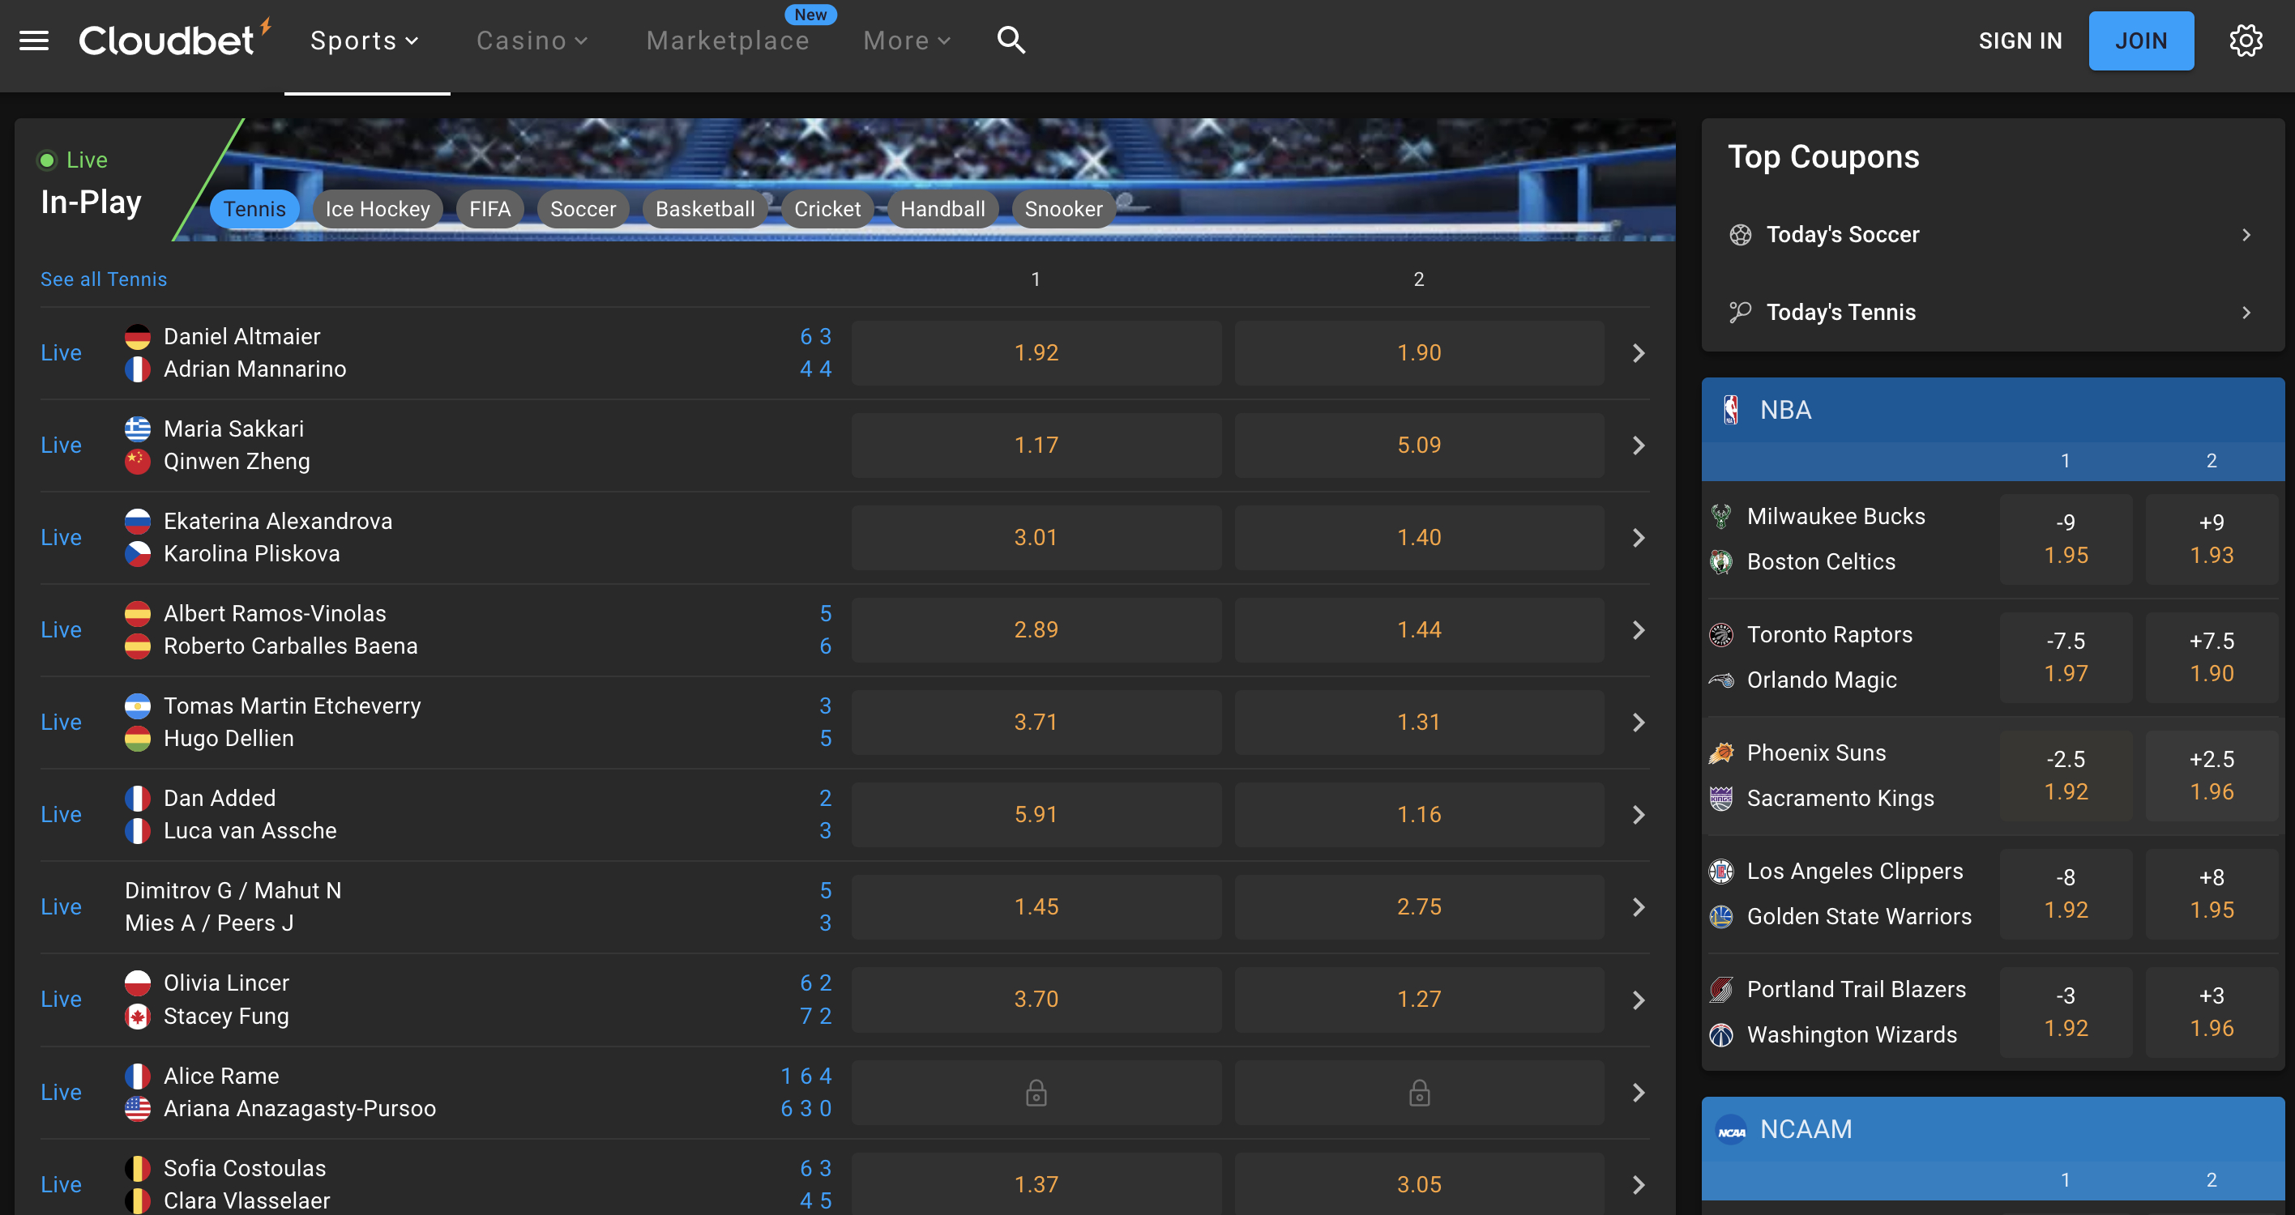The width and height of the screenshot is (2295, 1215).
Task: Bet on Karolina Pliskova at 1.40
Action: (x=1419, y=538)
